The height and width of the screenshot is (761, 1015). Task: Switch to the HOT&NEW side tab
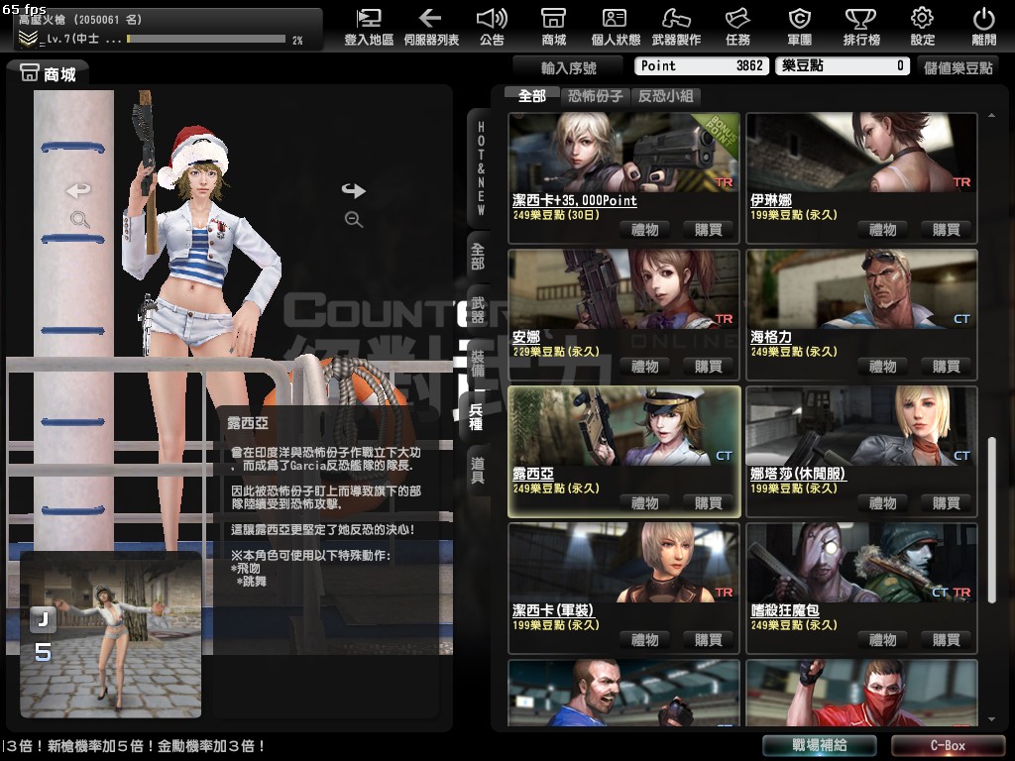480,167
